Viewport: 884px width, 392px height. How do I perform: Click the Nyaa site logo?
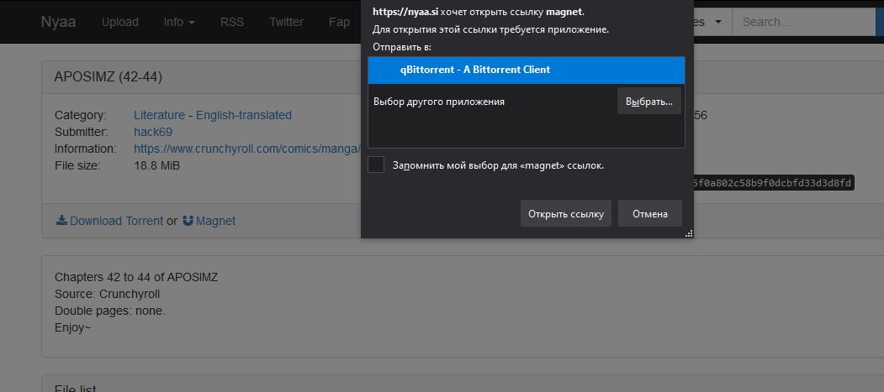point(58,22)
